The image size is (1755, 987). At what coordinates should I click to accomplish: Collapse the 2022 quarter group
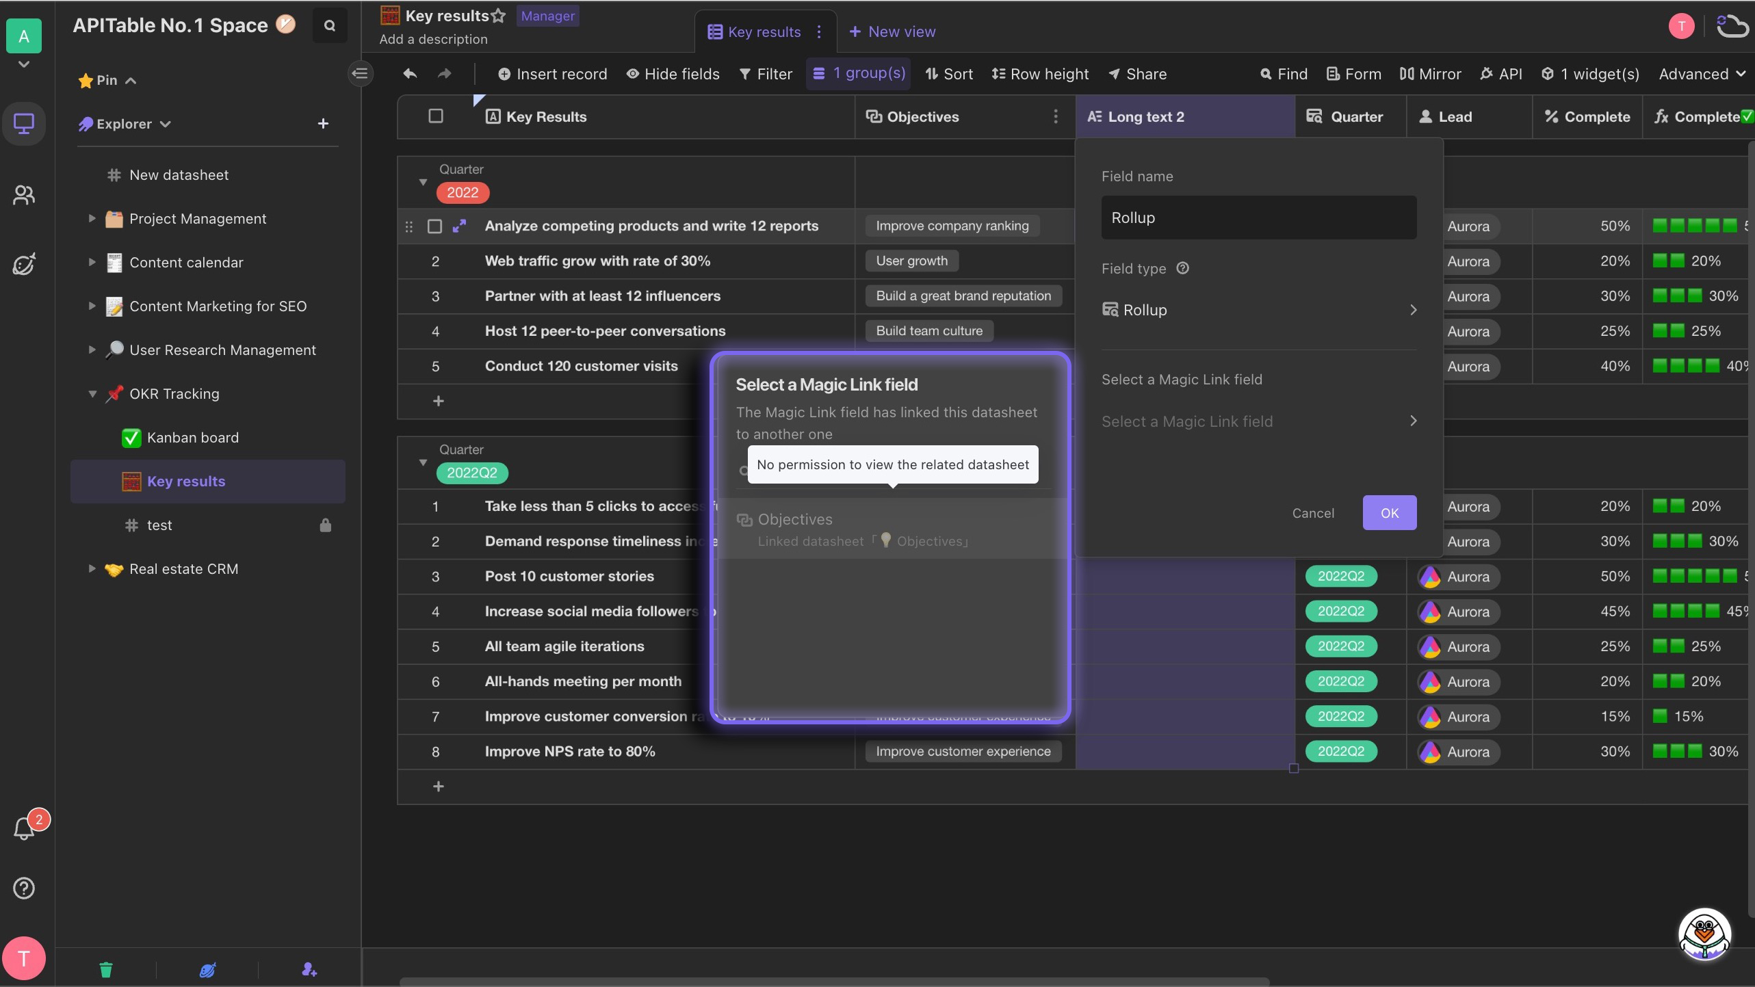(423, 182)
